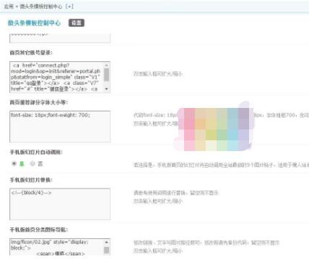This screenshot has height=272, width=309.
Task: Click the dark button beside the page title
Action: (77, 23)
